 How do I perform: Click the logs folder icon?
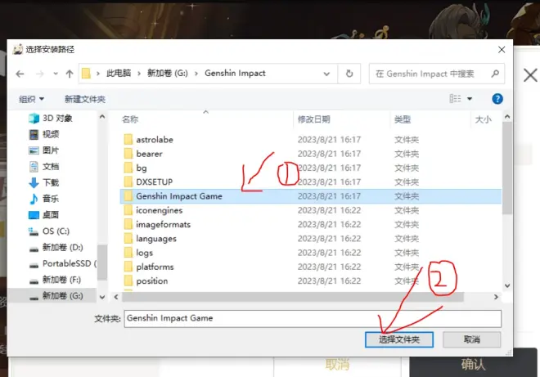point(128,253)
